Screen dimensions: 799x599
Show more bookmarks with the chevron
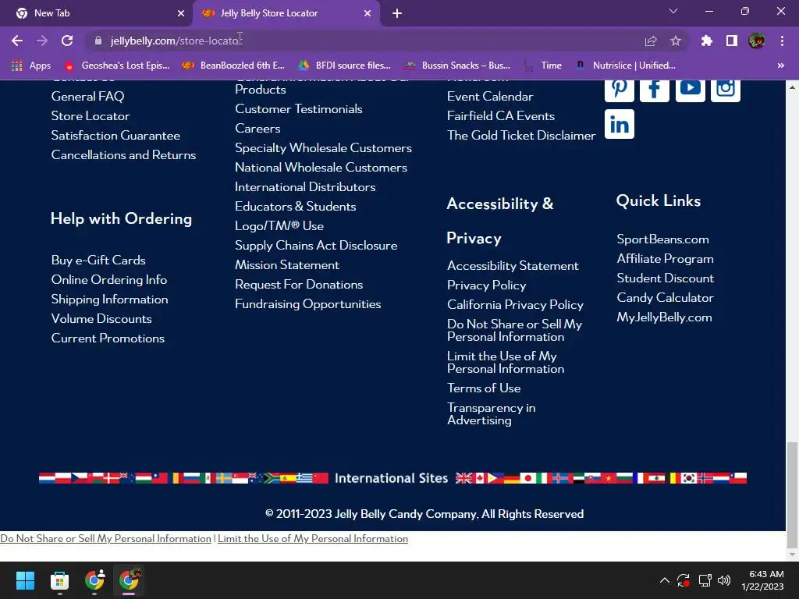[x=780, y=66]
